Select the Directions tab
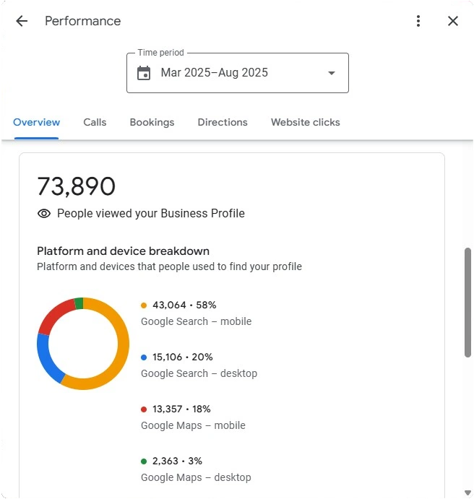The height and width of the screenshot is (499, 474). [223, 122]
